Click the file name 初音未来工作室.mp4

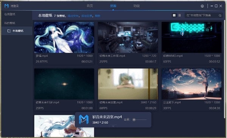tap(112, 56)
